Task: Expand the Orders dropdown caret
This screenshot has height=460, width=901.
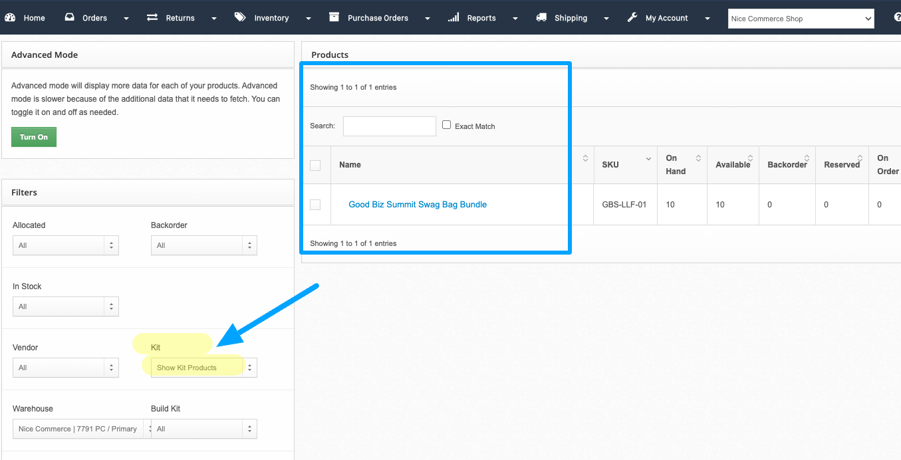Action: [126, 19]
